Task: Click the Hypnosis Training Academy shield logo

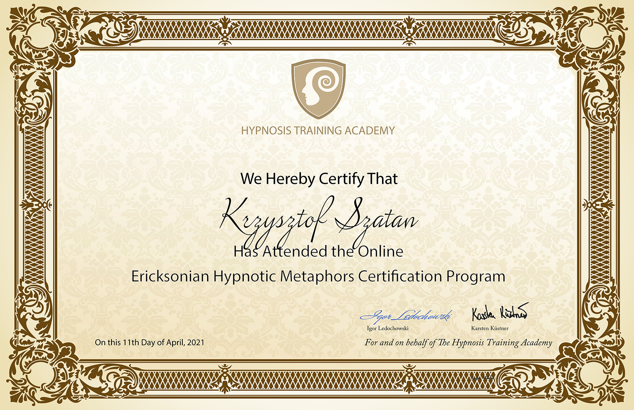Action: [x=318, y=88]
